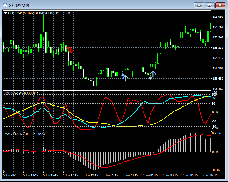The height and width of the screenshot is (182, 229).
Task: Click the OHLC label 161.460 161.511 161.445 161.505
Action: 49,13
